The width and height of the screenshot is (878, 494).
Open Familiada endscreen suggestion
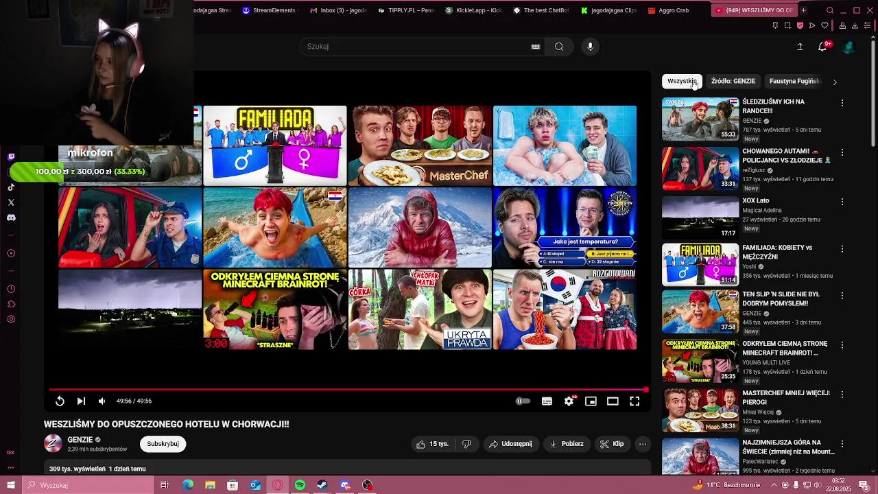click(x=275, y=145)
